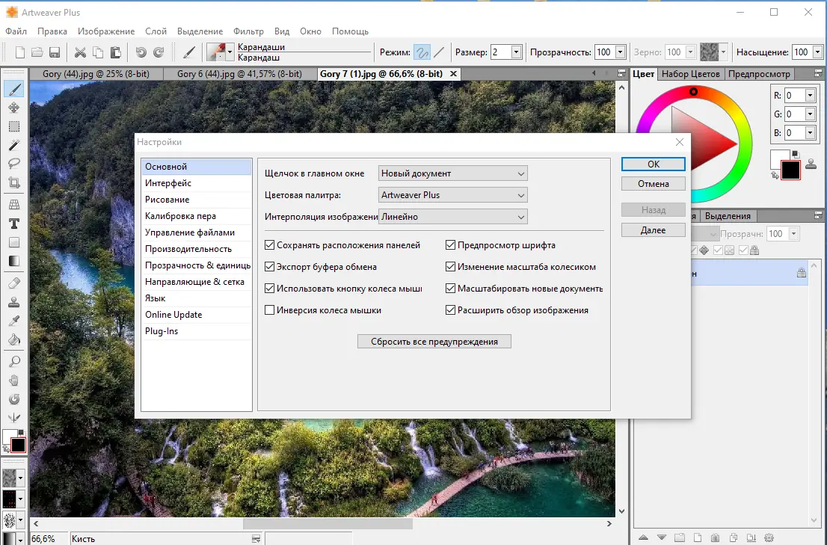Open the Цветовая палитра dropdown

coord(453,195)
